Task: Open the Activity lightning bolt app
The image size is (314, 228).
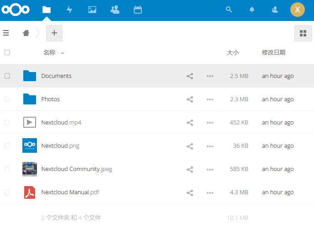Action: (69, 10)
